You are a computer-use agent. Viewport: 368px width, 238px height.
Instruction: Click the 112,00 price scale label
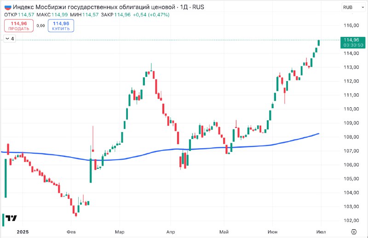click(x=351, y=81)
